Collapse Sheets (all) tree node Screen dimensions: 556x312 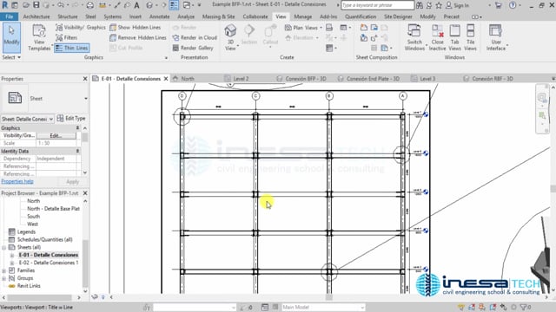point(3,247)
